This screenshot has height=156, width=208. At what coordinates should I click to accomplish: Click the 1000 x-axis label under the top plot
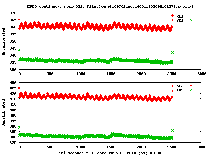tap(81, 74)
